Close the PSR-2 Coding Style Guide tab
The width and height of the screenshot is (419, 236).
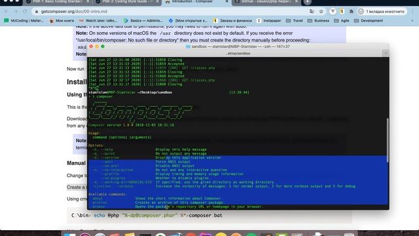point(157,1)
